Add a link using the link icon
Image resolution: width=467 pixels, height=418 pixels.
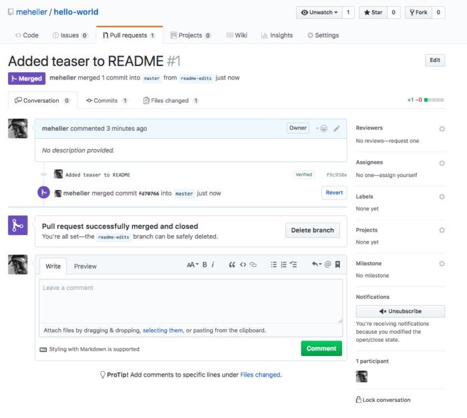(253, 264)
